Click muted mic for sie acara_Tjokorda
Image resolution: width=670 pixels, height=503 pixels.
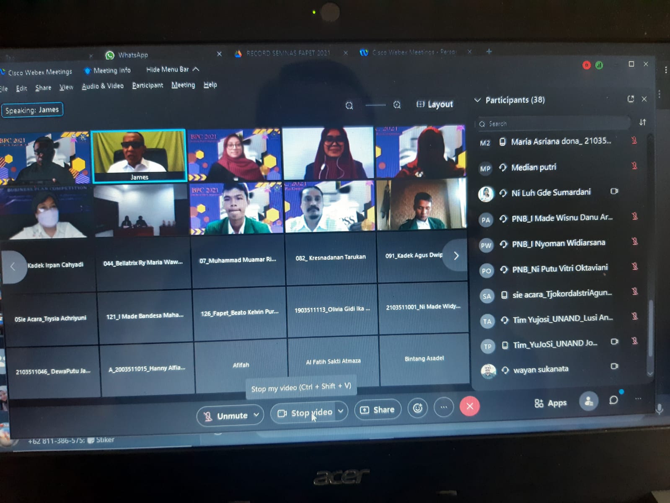click(635, 291)
